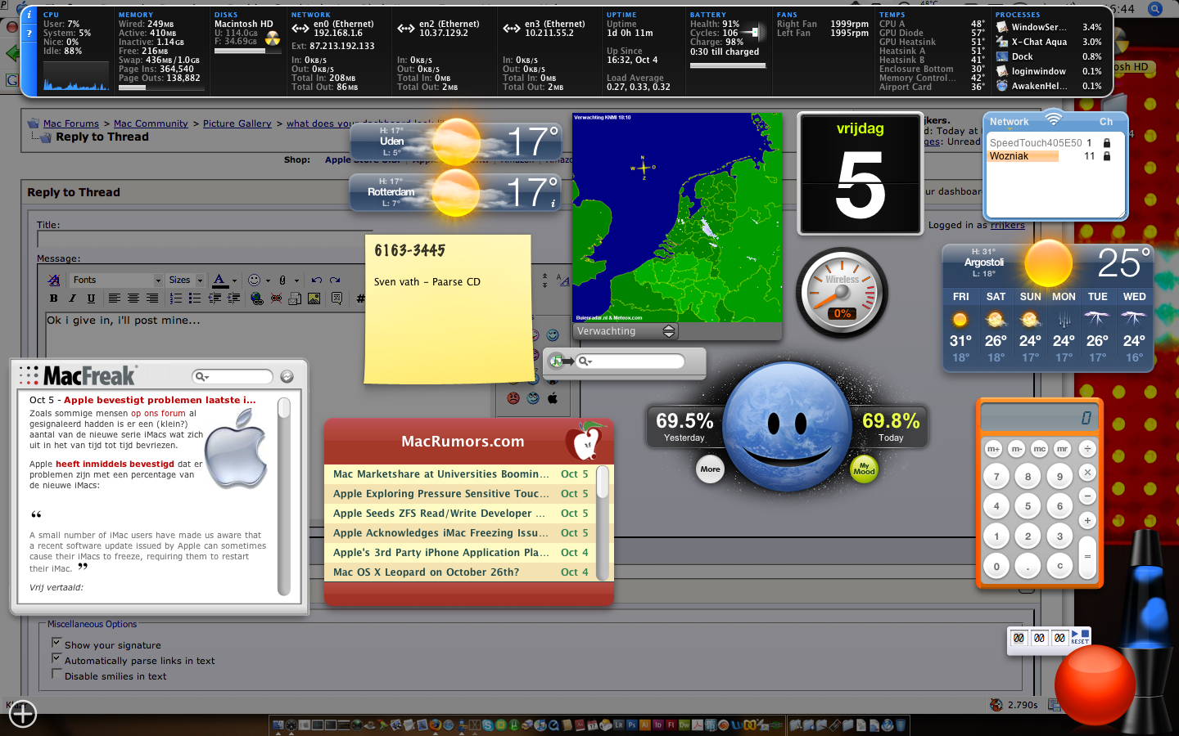Decrease indent in message editor
This screenshot has width=1179, height=736.
coord(215,298)
